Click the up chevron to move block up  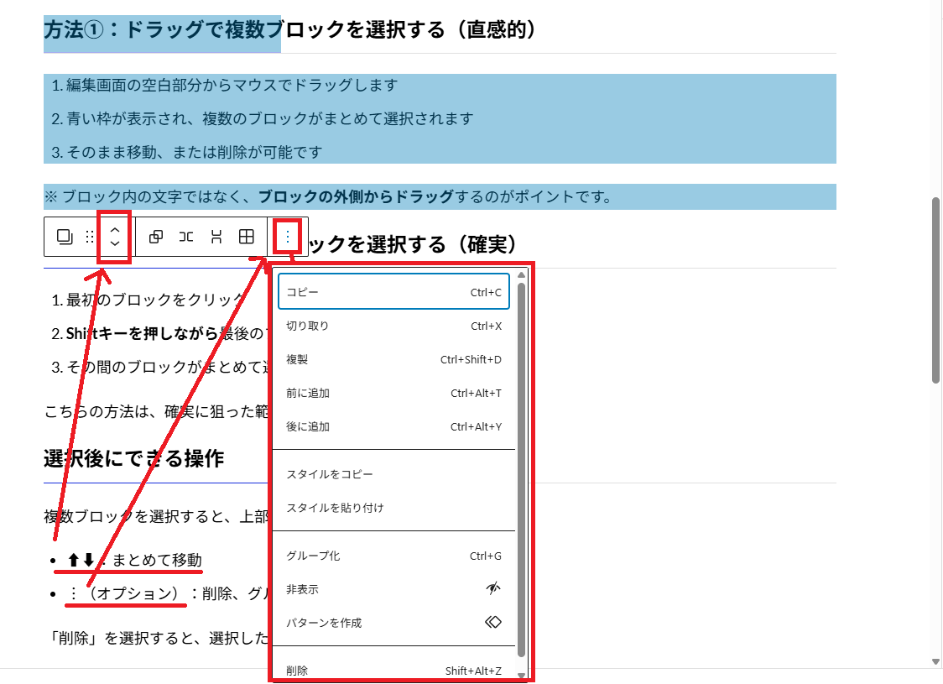114,231
